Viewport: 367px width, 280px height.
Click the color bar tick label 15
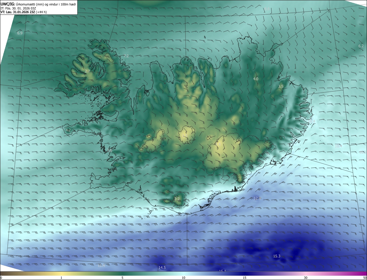click(245, 278)
